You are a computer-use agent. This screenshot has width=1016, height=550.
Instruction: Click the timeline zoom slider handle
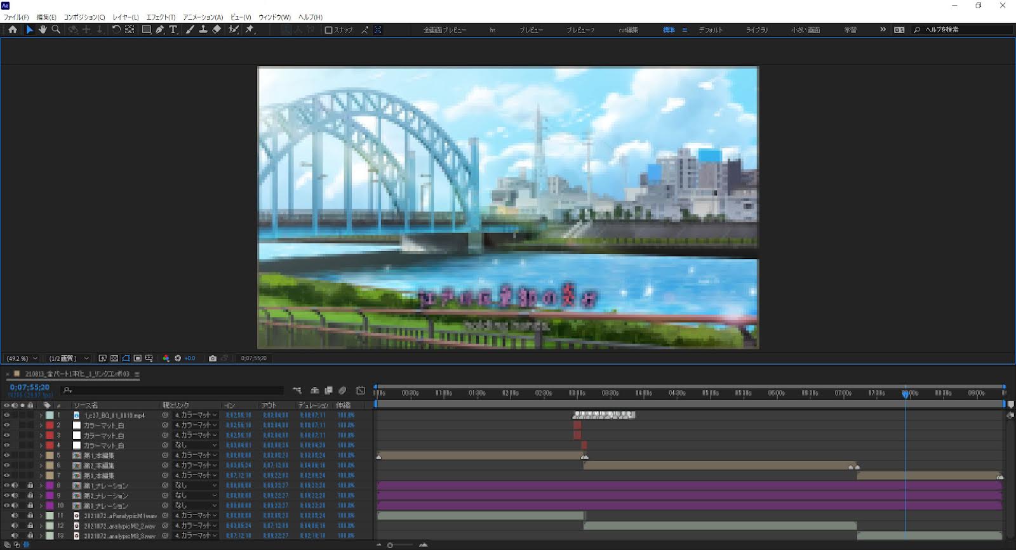point(390,545)
